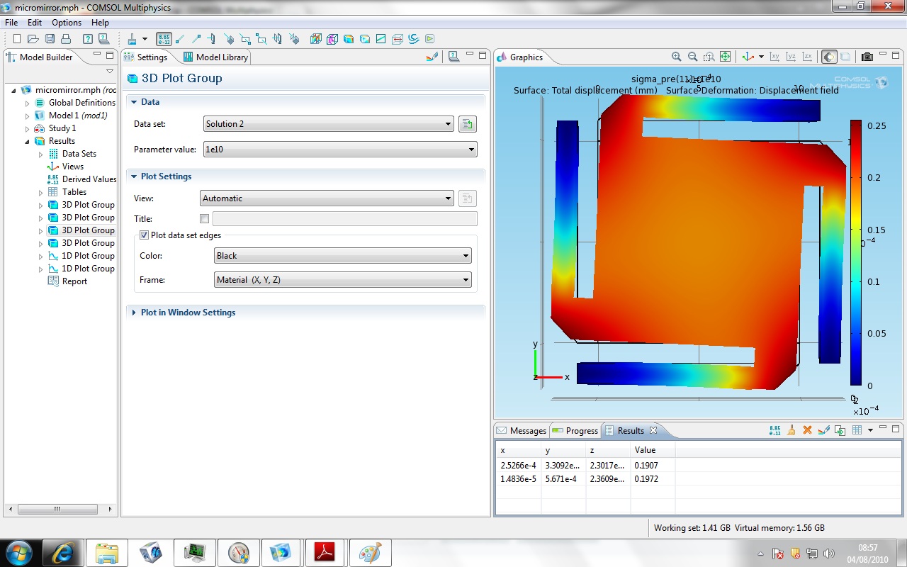Open the Frame dropdown showing Material
This screenshot has height=567, width=907.
[343, 280]
